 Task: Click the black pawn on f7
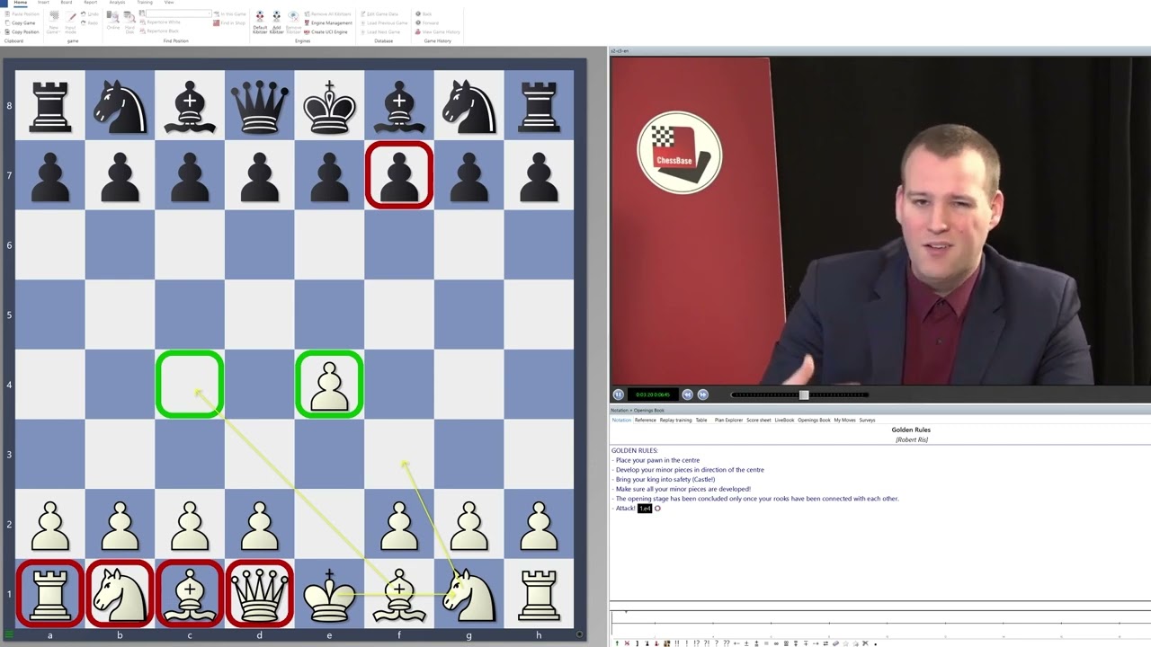tap(399, 174)
